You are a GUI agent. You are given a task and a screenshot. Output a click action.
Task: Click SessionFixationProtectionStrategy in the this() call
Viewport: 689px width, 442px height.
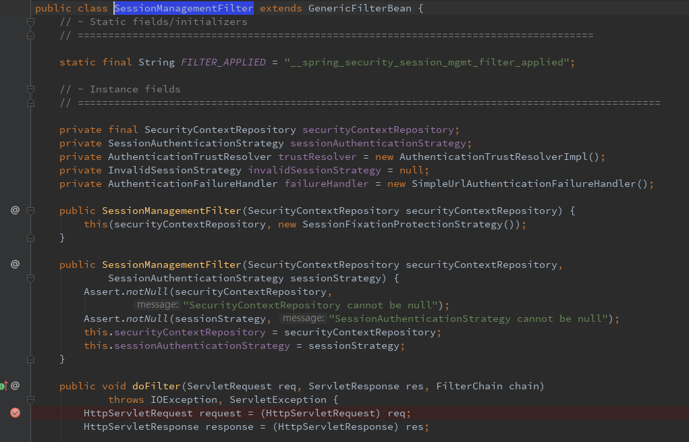402,225
